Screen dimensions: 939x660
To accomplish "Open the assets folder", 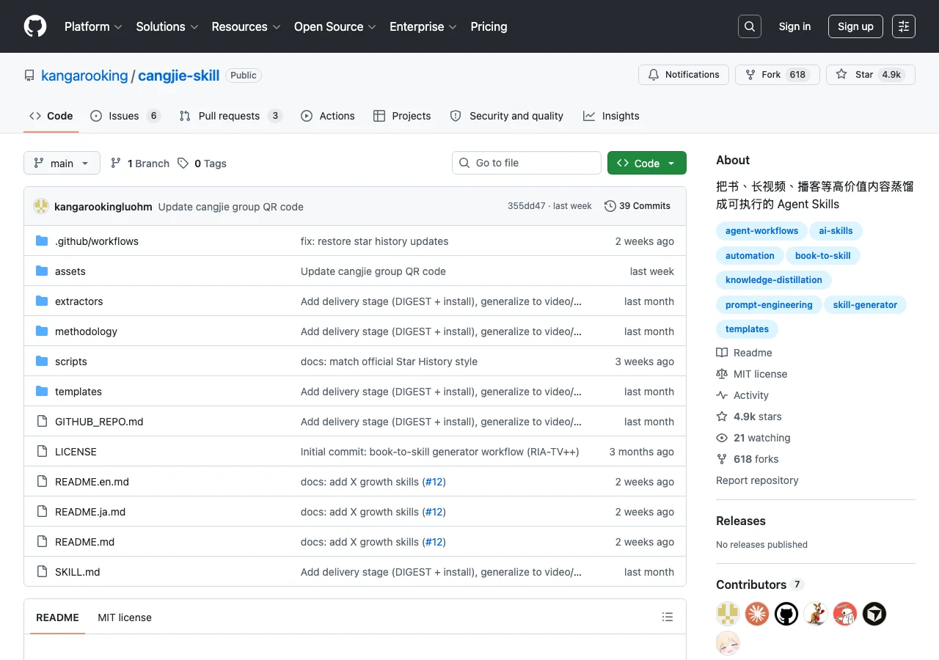I will (70, 271).
